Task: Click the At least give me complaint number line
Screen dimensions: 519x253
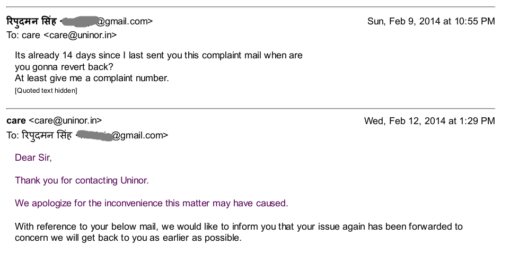Action: pos(92,78)
